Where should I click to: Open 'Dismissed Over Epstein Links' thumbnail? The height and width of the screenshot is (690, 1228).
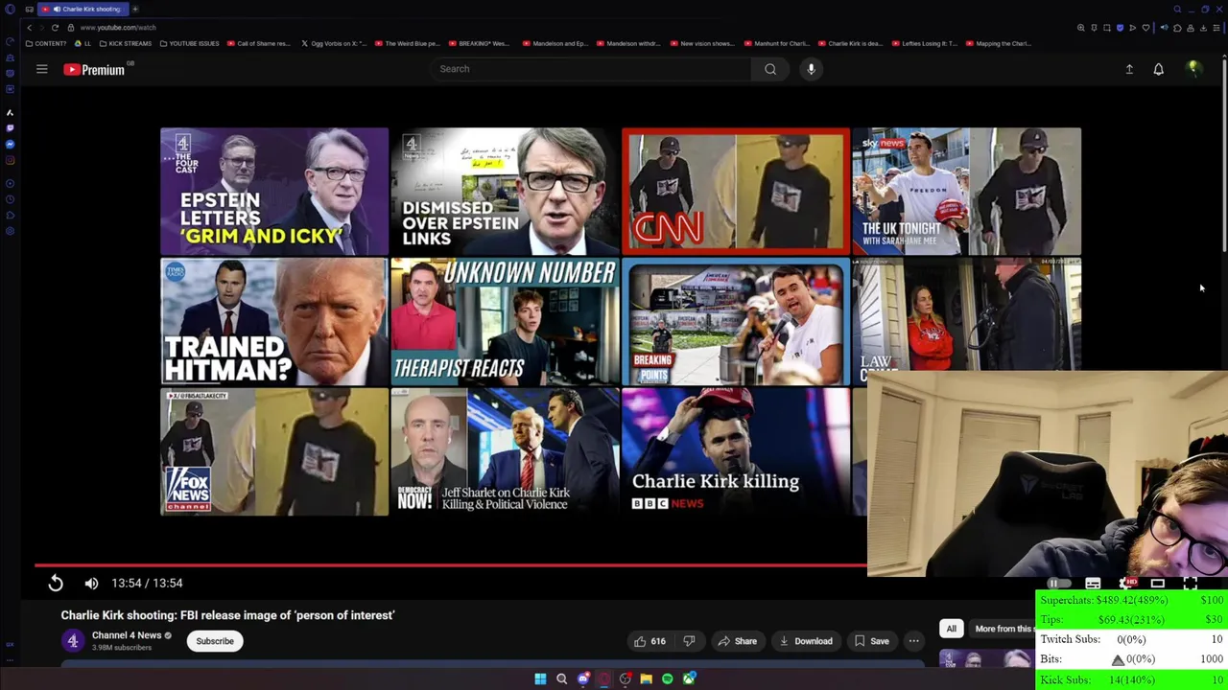[x=505, y=192]
